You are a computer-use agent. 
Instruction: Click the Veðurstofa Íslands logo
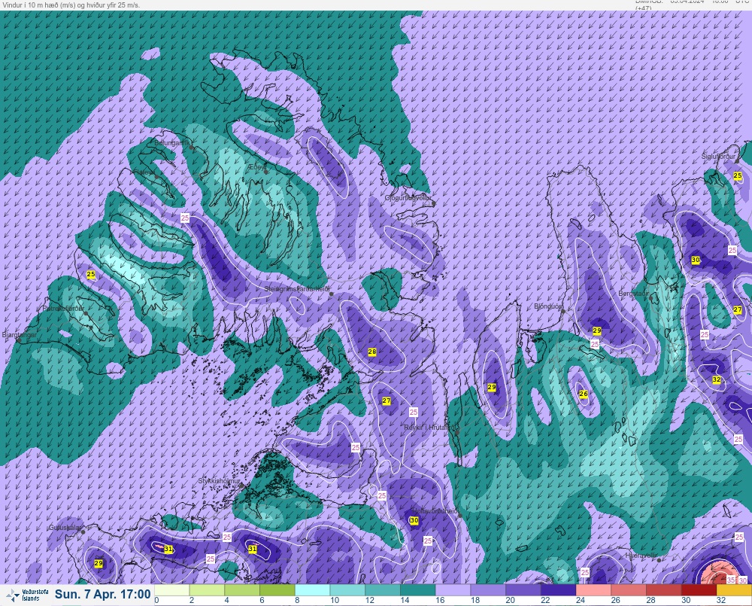(x=27, y=595)
